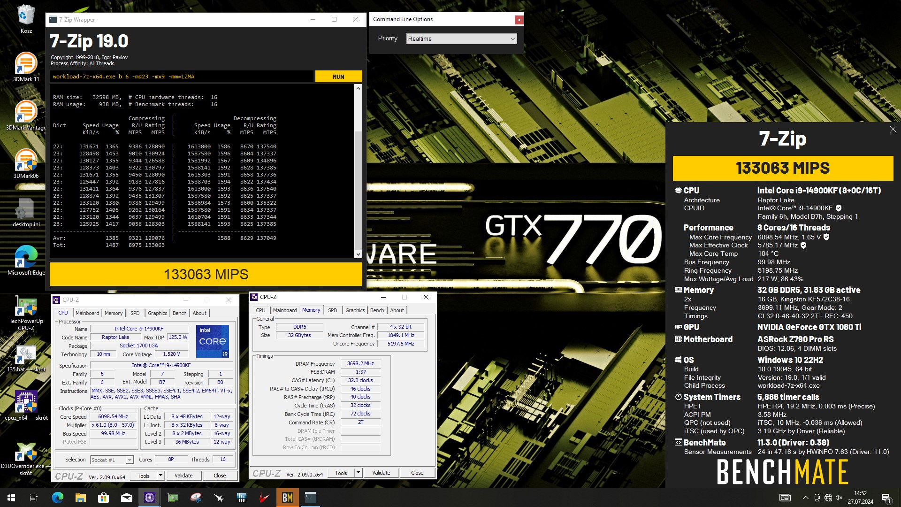Select Graphics tab in CPU-Z Memory window
This screenshot has width=901, height=507.
[x=355, y=310]
